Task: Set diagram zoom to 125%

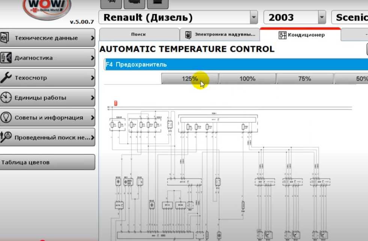Action: tap(190, 78)
